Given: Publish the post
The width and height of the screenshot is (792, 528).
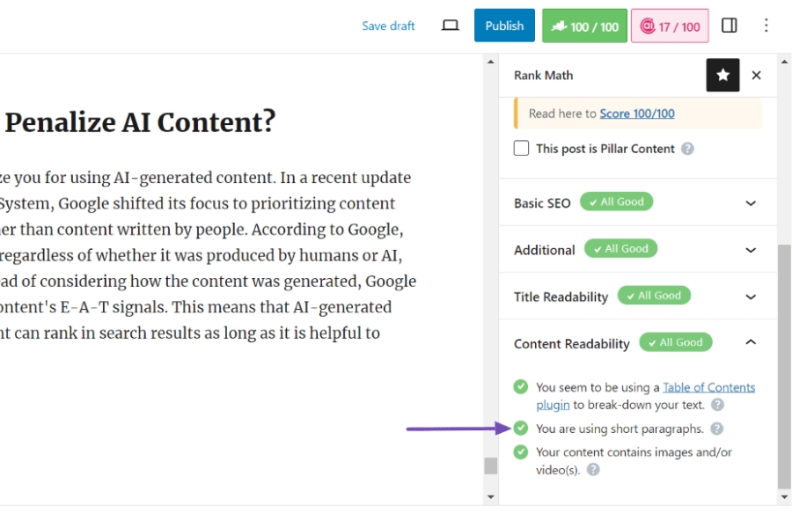Looking at the screenshot, I should (x=504, y=25).
